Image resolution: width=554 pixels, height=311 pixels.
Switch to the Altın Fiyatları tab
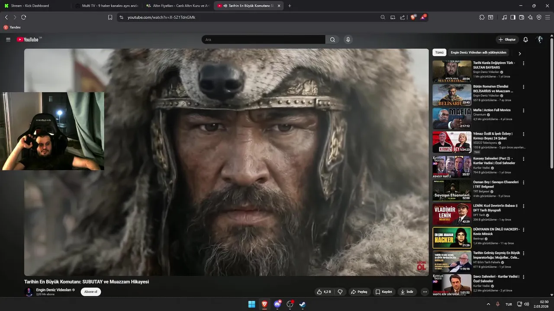point(177,6)
